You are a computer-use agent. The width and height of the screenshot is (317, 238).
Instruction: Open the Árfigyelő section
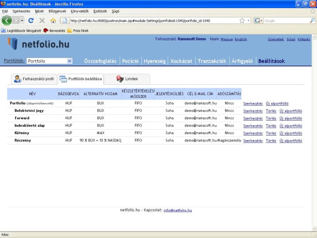[242, 61]
